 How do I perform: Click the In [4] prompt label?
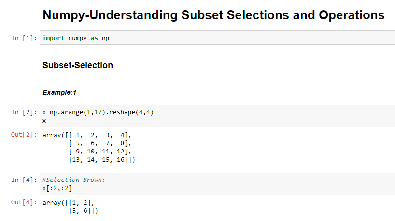pos(24,180)
